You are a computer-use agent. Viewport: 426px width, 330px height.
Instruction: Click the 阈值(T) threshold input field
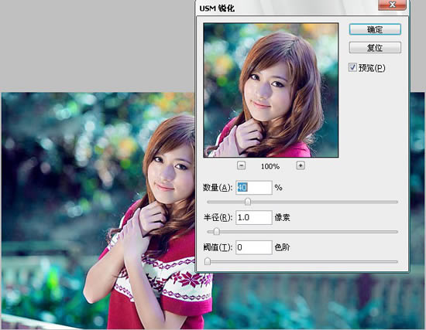(254, 247)
